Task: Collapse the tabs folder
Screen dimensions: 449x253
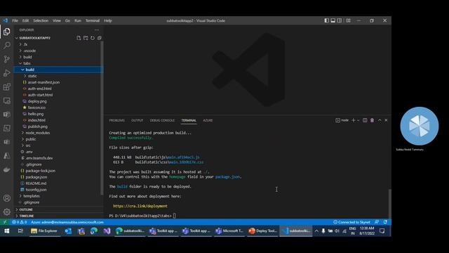Action: pyautogui.click(x=58, y=63)
